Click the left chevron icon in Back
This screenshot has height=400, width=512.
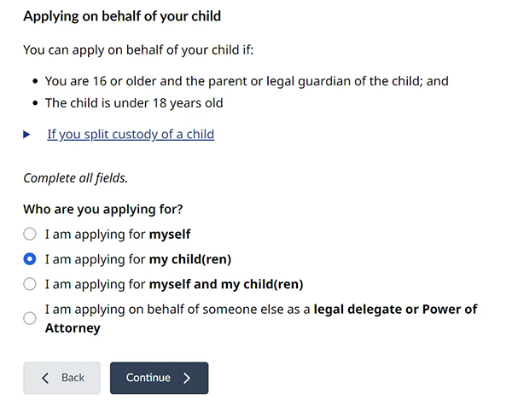(45, 378)
